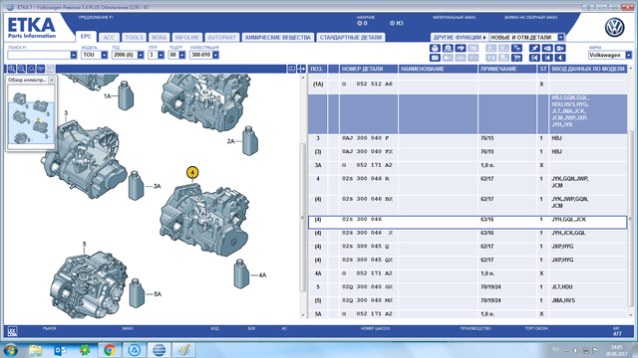
Task: Open File Explorer from the taskbar
Action: click(36, 350)
